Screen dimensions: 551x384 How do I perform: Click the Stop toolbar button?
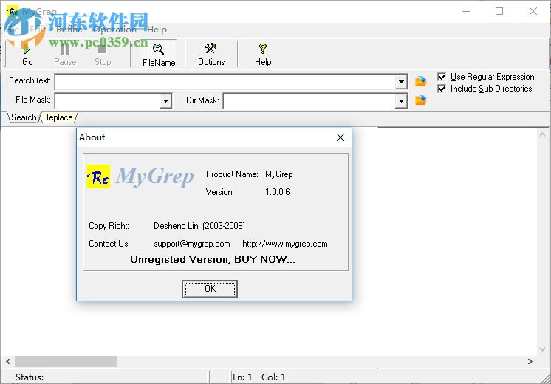pos(103,54)
